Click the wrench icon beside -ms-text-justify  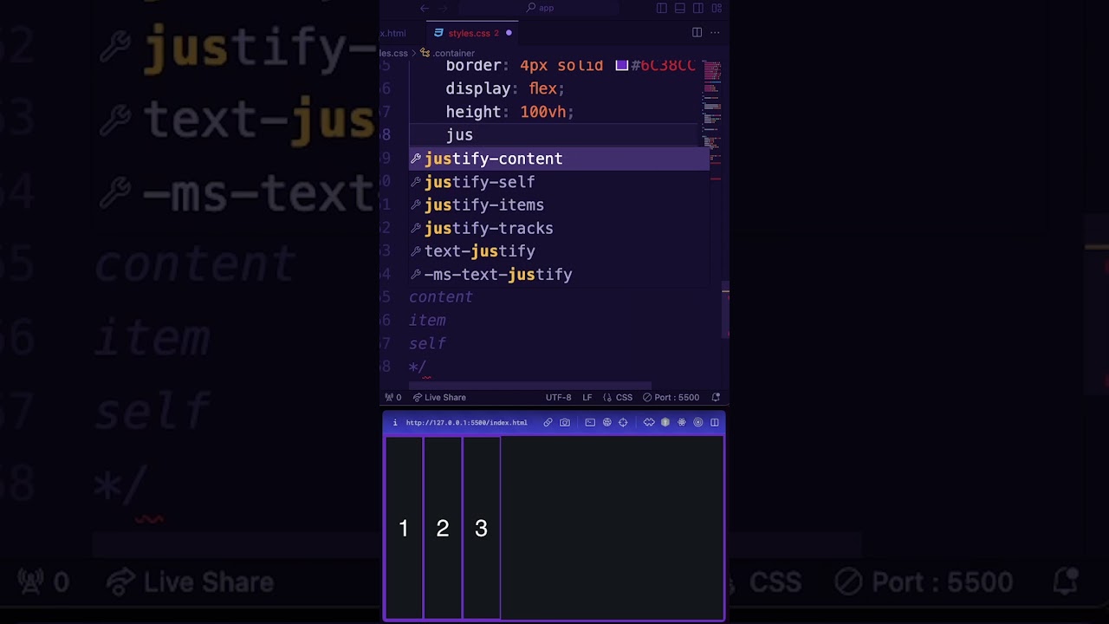(416, 274)
